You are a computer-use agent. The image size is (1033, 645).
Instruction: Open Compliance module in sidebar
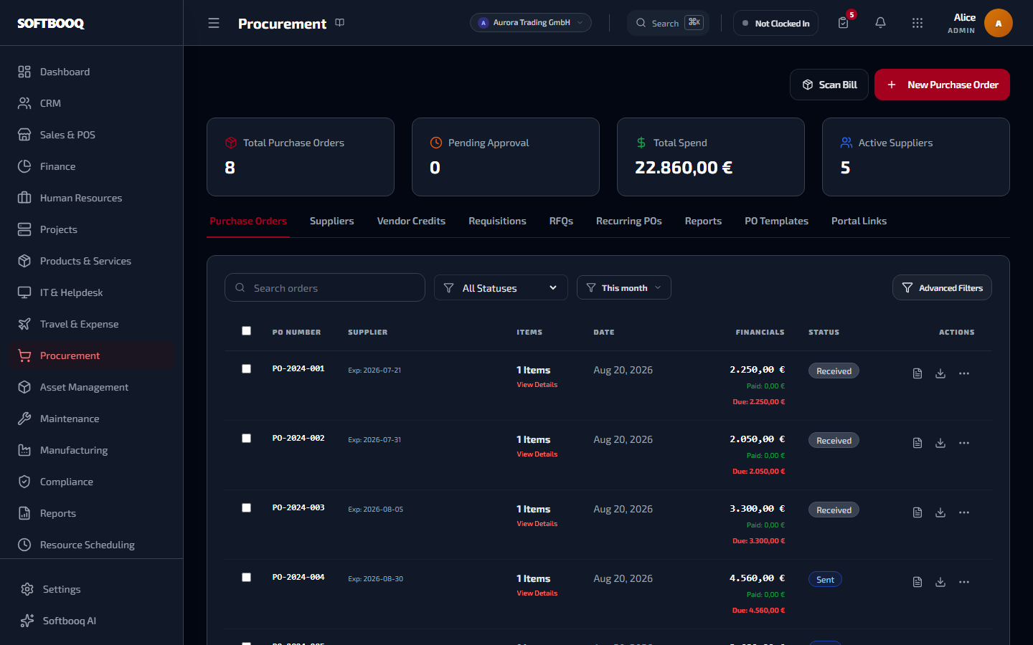click(92, 482)
